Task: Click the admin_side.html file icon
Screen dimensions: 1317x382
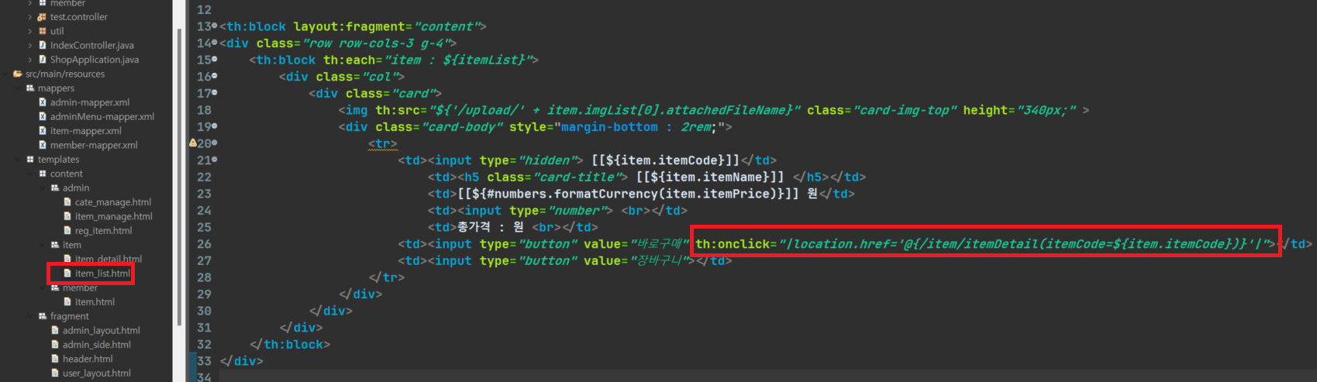Action: 55,345
